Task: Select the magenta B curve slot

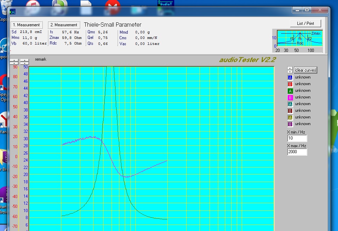Action: (x=290, y=97)
